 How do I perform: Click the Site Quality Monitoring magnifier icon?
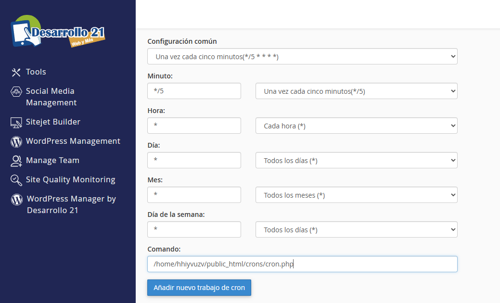[x=16, y=180]
